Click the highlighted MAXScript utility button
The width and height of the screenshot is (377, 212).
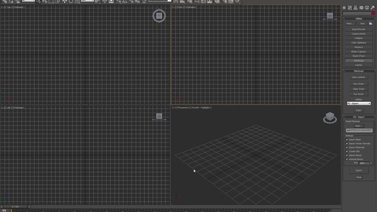[x=359, y=61]
